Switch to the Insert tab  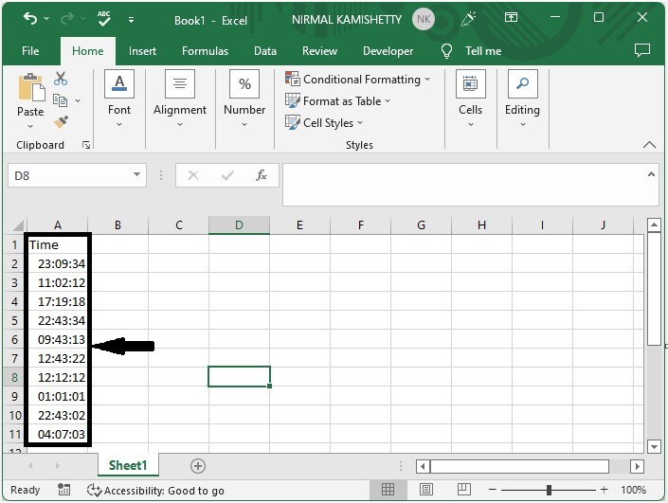click(x=142, y=51)
